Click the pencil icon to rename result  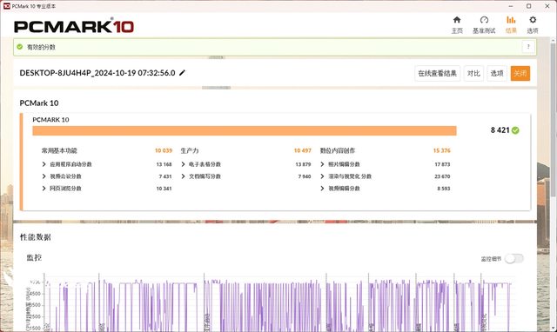[182, 73]
